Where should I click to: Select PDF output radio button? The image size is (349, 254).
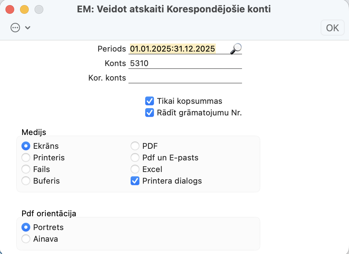[135, 146]
